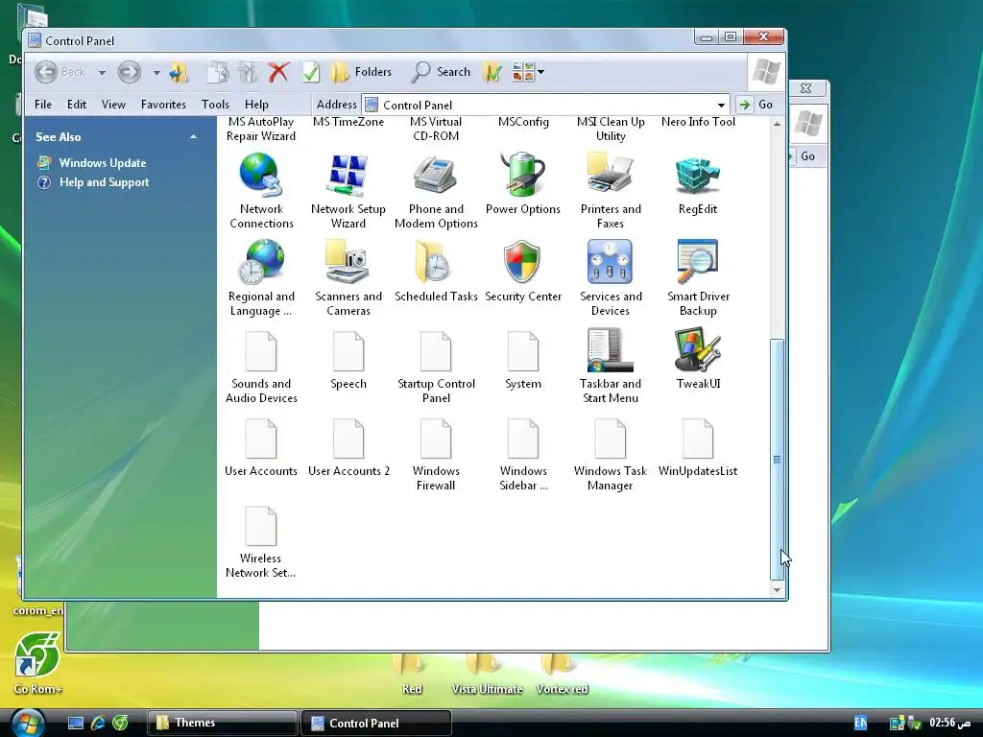The image size is (983, 737).
Task: Open Go Rom+ desktop shortcut
Action: click(x=37, y=662)
